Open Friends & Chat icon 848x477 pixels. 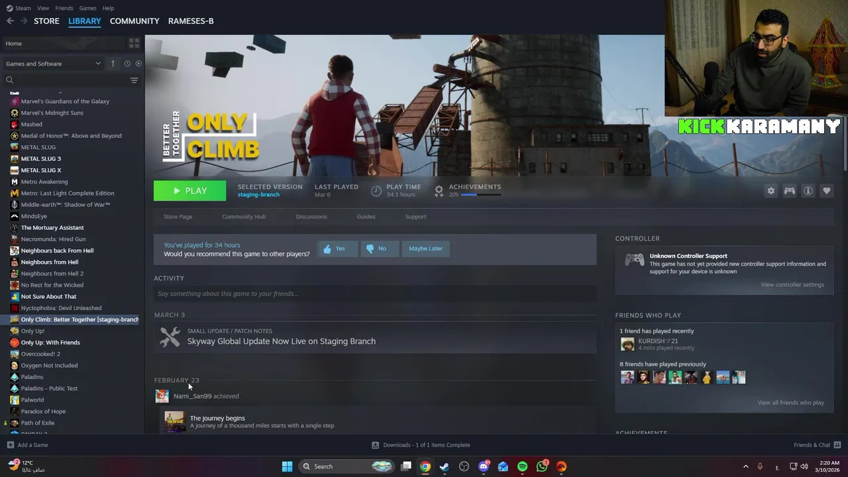(837, 445)
